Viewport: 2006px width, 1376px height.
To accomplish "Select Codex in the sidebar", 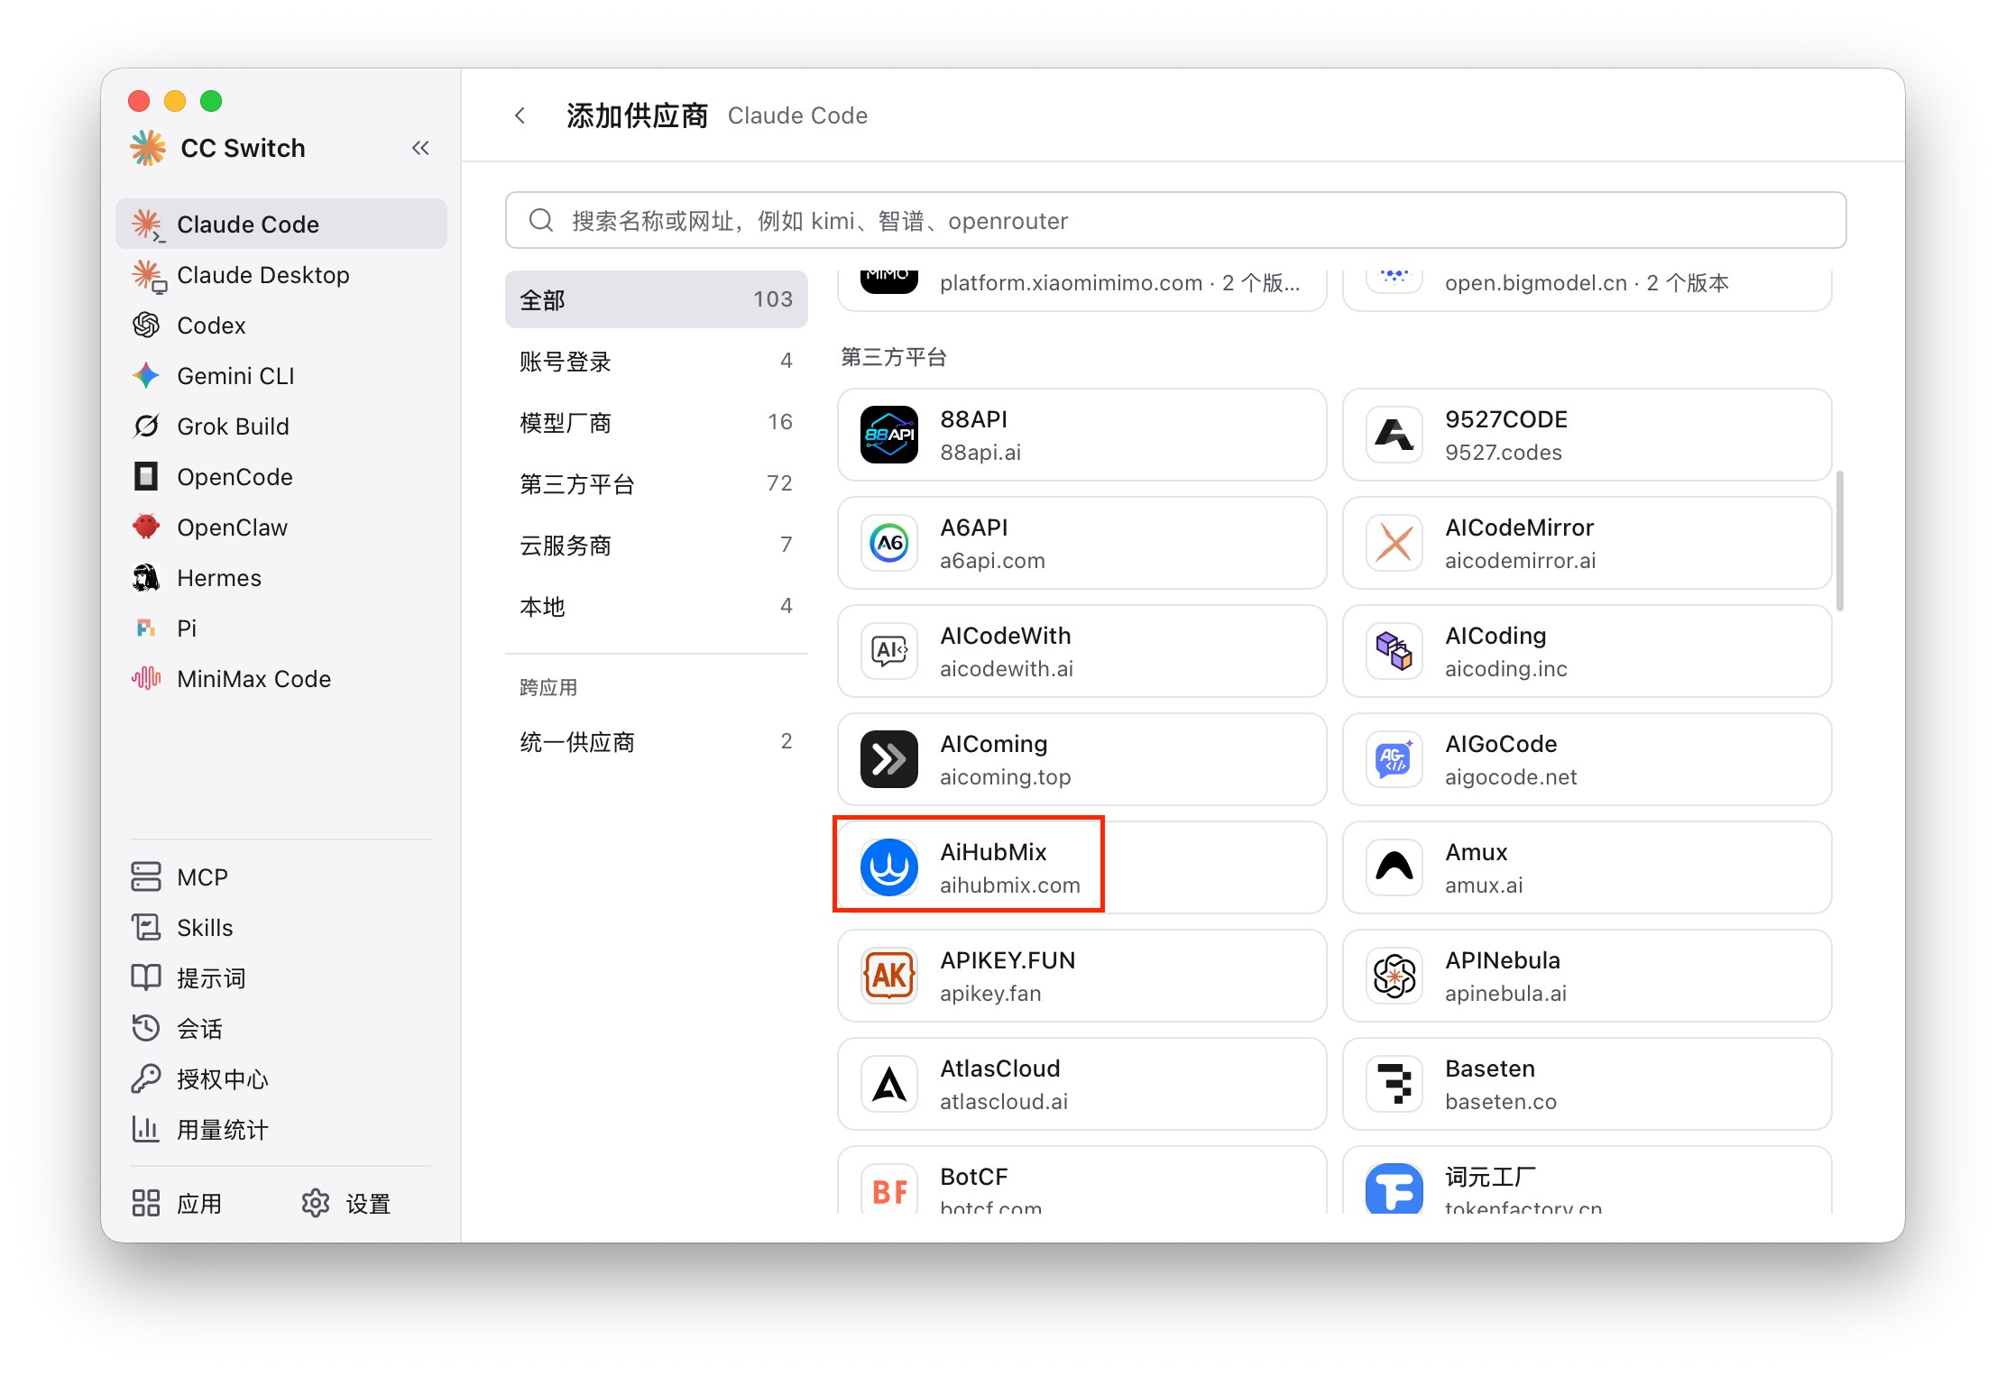I will point(281,326).
